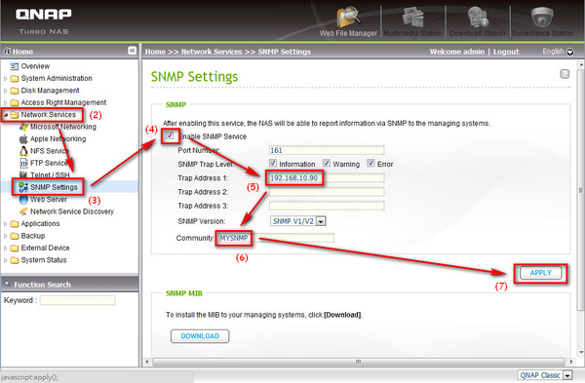This screenshot has height=383, width=585.
Task: Open Overview in sidebar tree
Action: (x=35, y=66)
